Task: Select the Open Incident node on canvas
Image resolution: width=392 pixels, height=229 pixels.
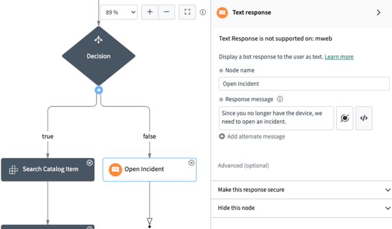Action: (x=150, y=169)
